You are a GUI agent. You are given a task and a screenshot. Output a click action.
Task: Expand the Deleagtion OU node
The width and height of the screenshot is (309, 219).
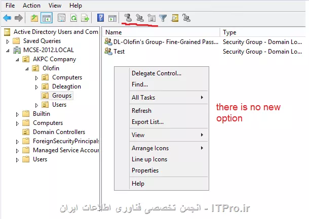pos(36,87)
